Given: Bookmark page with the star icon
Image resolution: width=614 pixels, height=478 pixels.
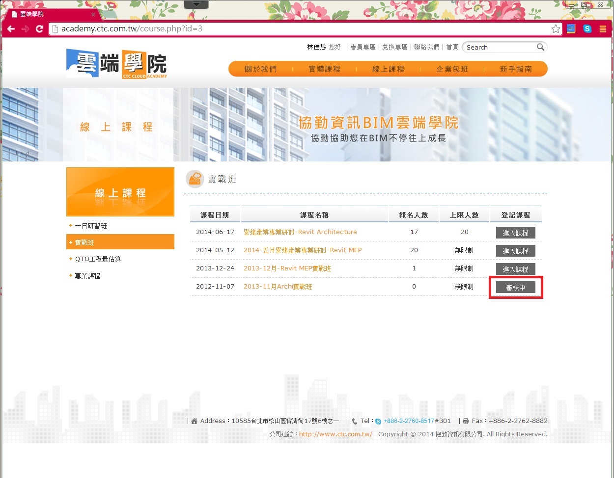Looking at the screenshot, I should coord(556,29).
